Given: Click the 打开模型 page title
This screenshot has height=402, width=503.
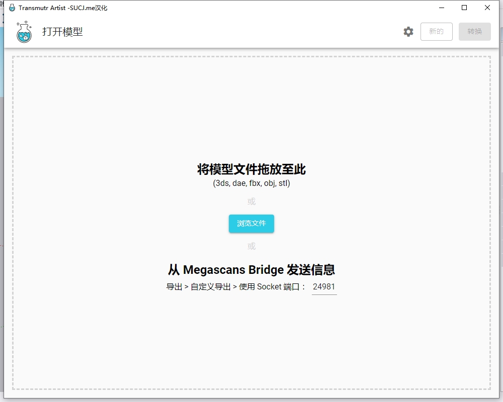Looking at the screenshot, I should pos(62,32).
